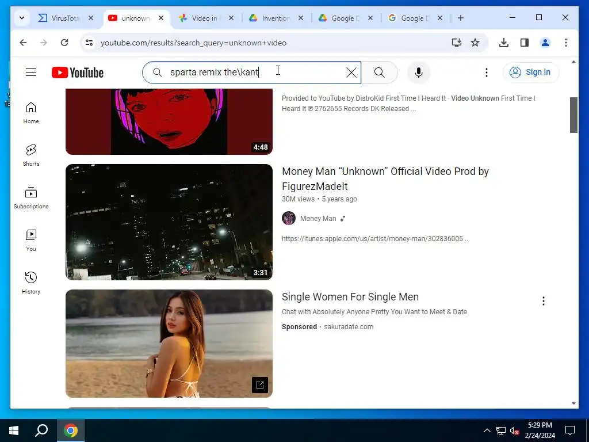Bookmark this page with star icon

point(475,43)
